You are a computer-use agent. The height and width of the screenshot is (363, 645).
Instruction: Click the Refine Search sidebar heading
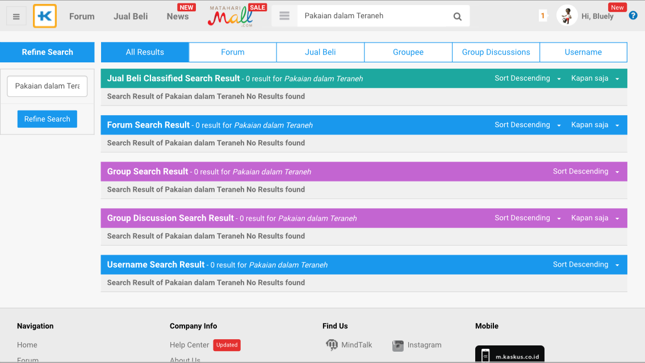(x=47, y=52)
